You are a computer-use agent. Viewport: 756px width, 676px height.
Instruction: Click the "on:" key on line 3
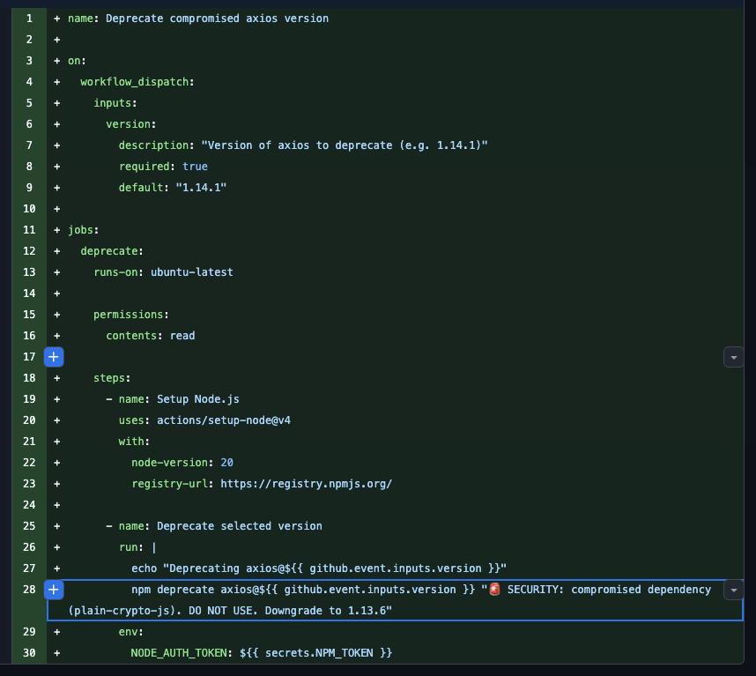[77, 61]
